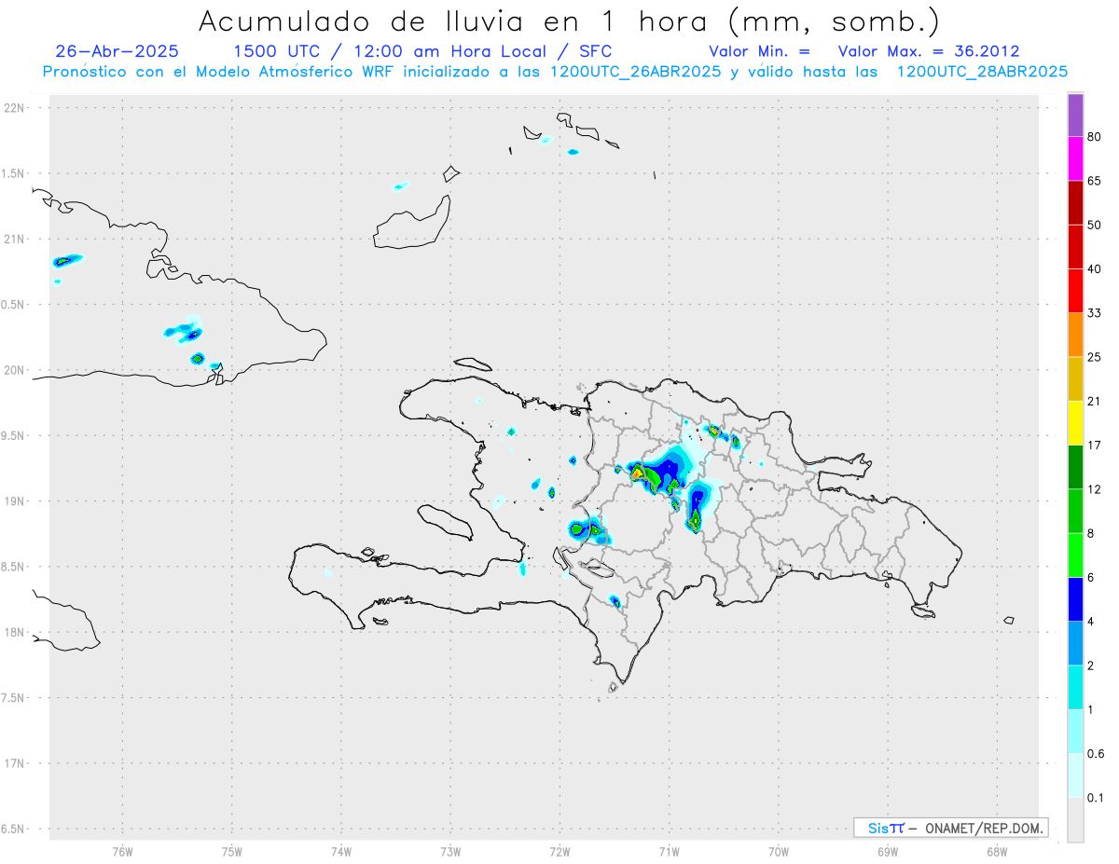Select the gray below-0.1 colorbar segment
Image resolution: width=1119 pixels, height=864 pixels.
coord(1075,819)
